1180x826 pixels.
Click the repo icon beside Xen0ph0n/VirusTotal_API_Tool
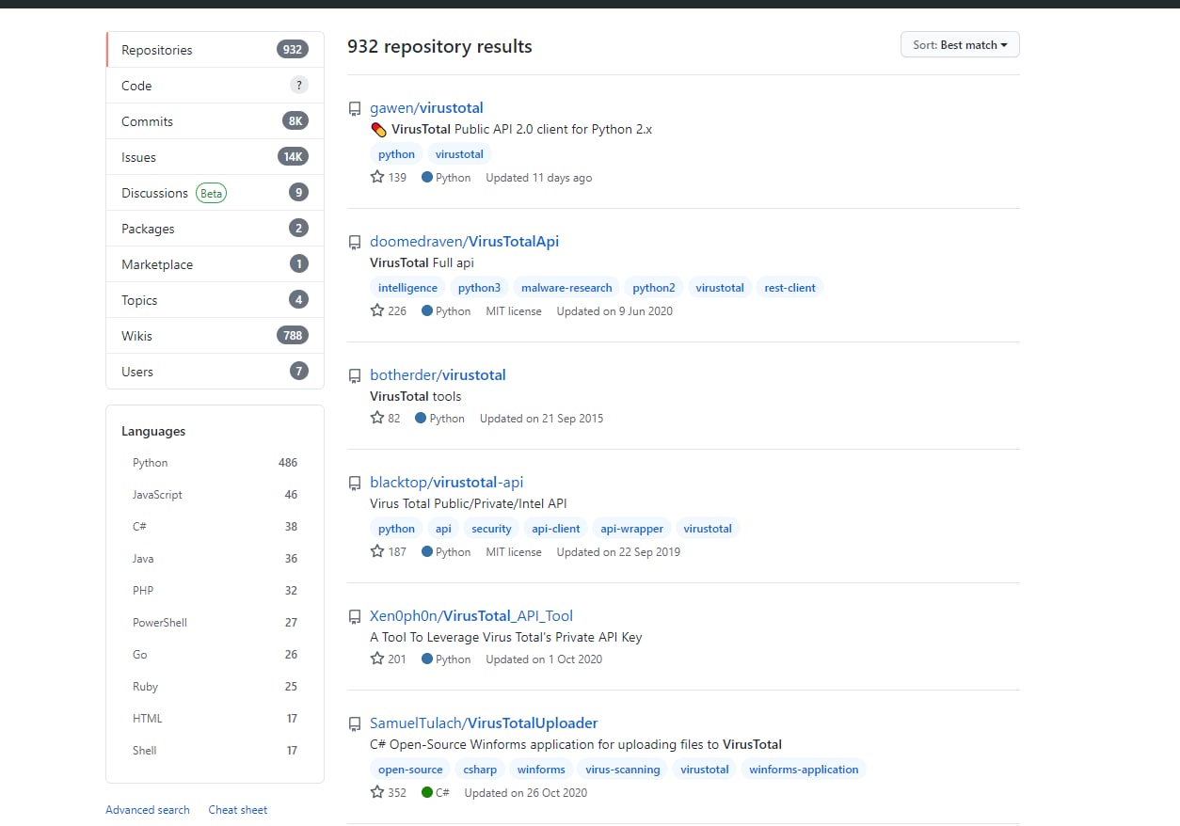click(x=355, y=617)
